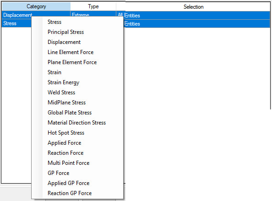This screenshot has width=272, height=201.
Task: Pick Strain Energy from the list
Action: [x=77, y=82]
